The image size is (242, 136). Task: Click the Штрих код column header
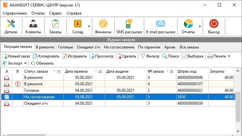click(192, 71)
